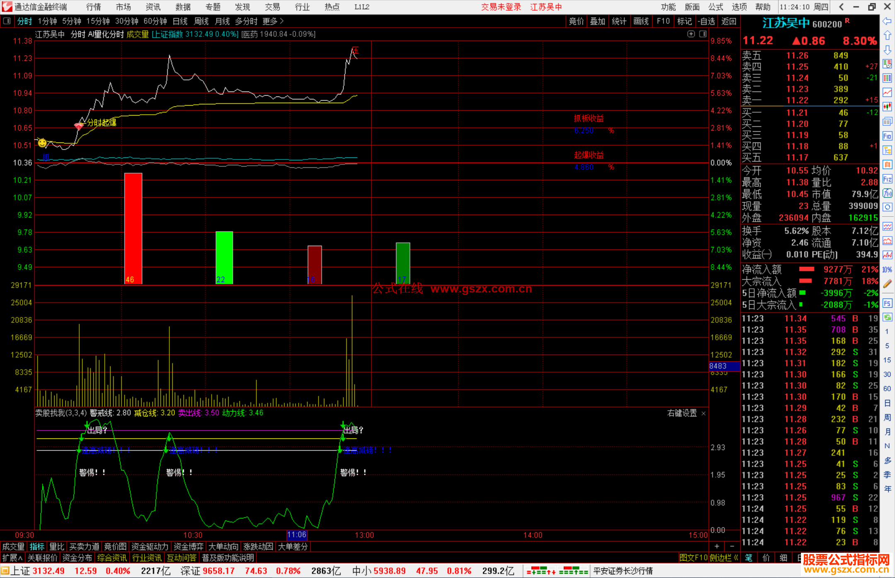Open the 公式 menu
Image resolution: width=895 pixels, height=578 pixels.
[716, 7]
